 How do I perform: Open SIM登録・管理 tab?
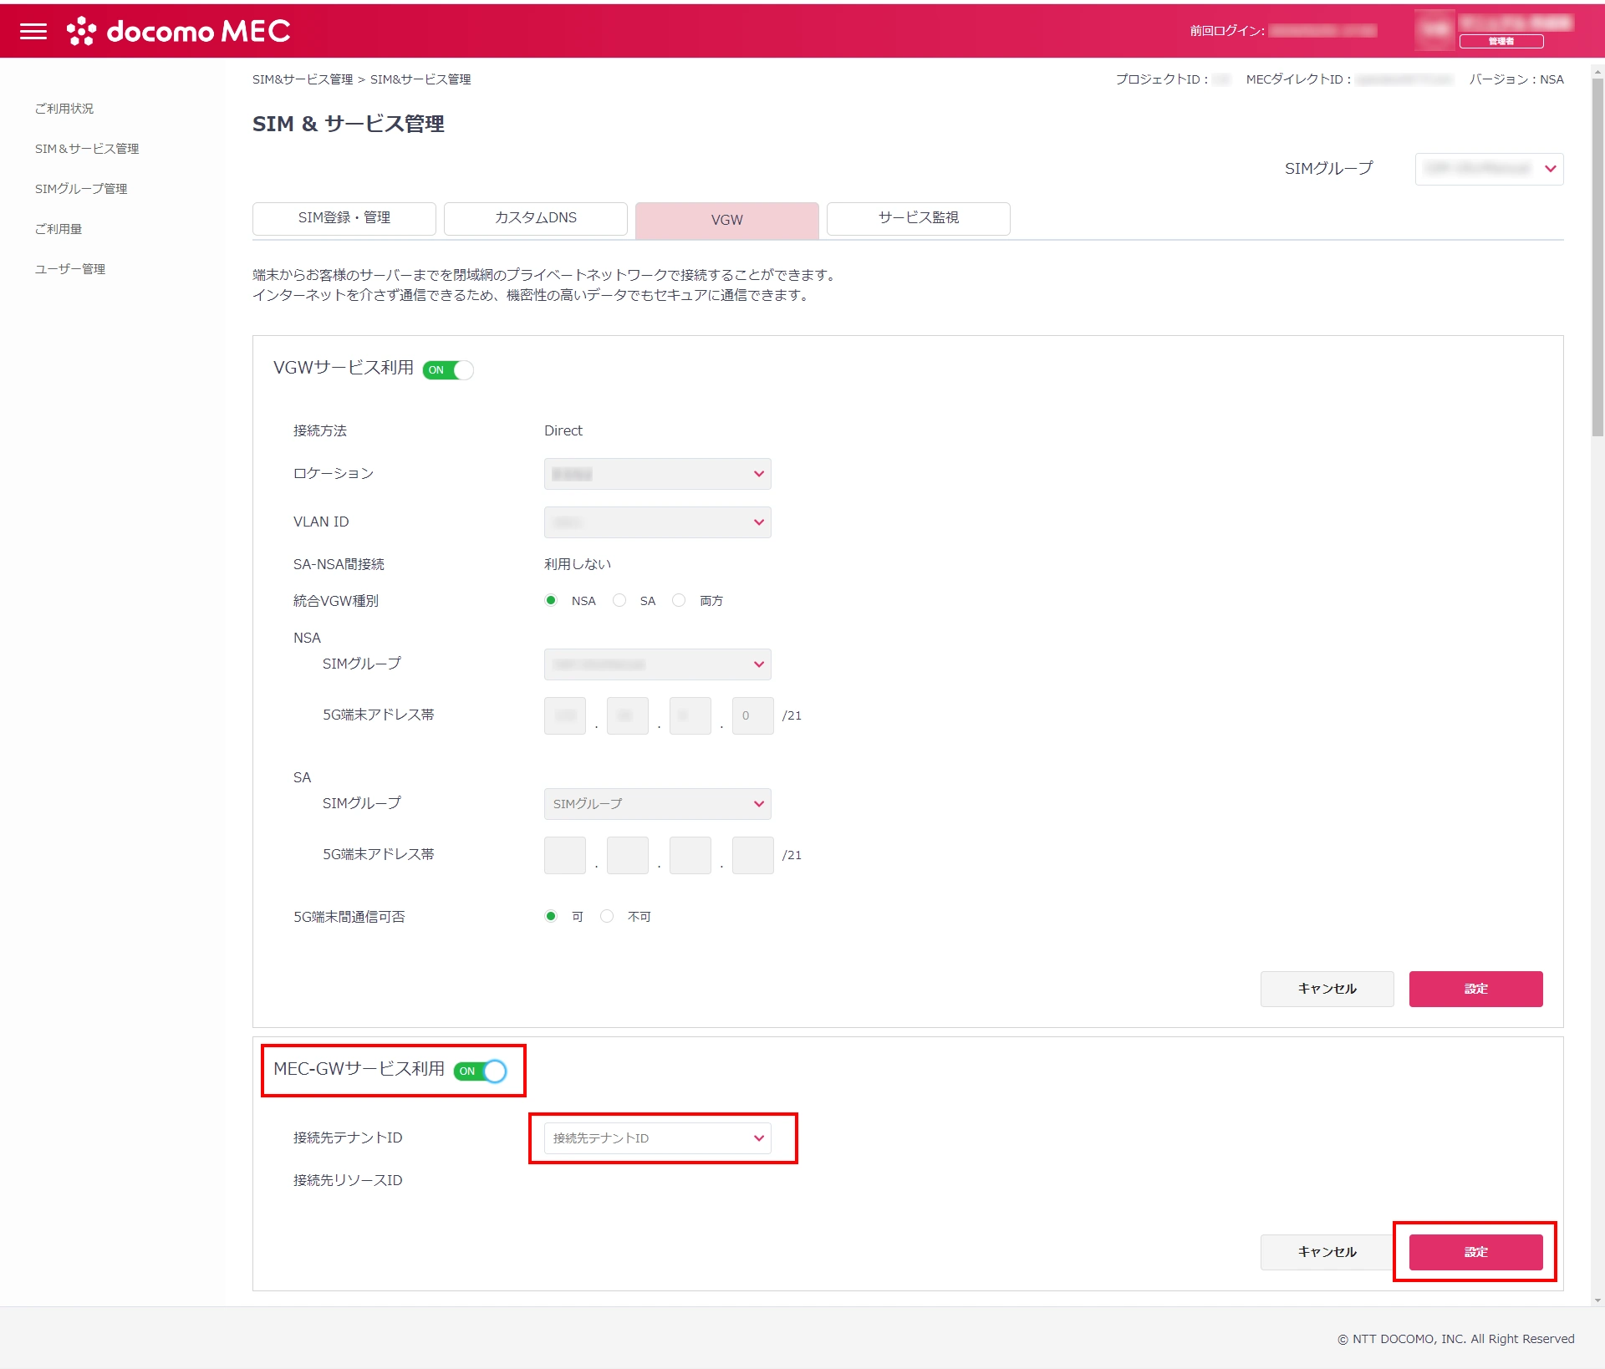point(344,218)
